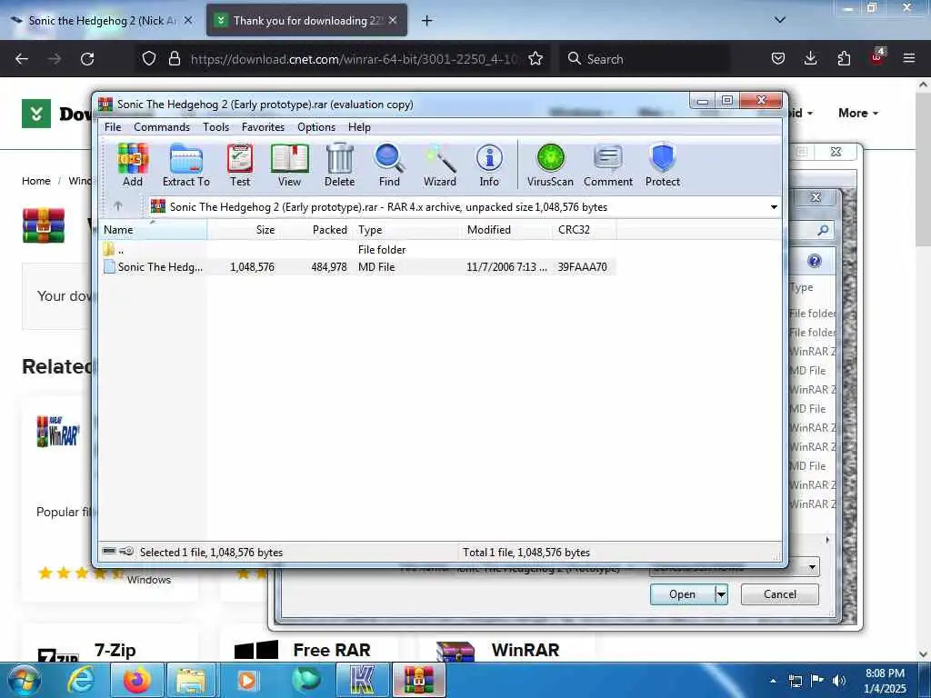Show archive Info
931x698 pixels.
click(489, 165)
